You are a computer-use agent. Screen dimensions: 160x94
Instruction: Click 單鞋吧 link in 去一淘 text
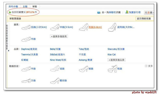pyautogui.click(x=112, y=12)
